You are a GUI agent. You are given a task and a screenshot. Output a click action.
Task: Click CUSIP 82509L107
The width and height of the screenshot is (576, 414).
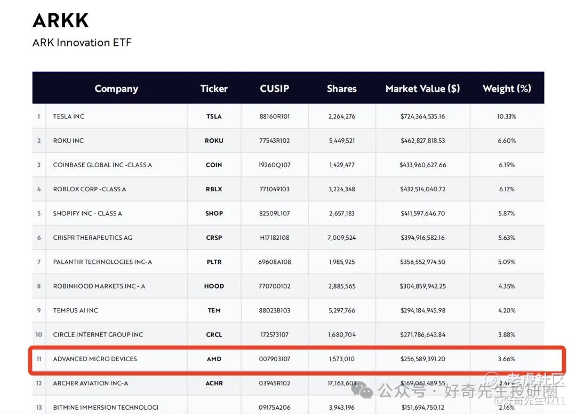275,214
